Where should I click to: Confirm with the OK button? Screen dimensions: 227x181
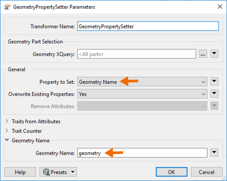(x=171, y=172)
